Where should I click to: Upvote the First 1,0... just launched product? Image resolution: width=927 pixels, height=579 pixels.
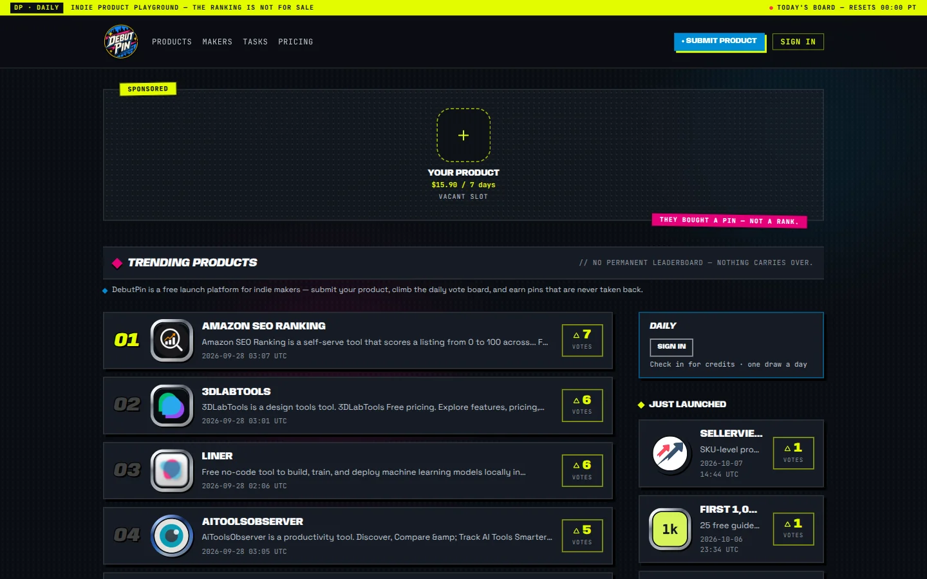pyautogui.click(x=793, y=529)
